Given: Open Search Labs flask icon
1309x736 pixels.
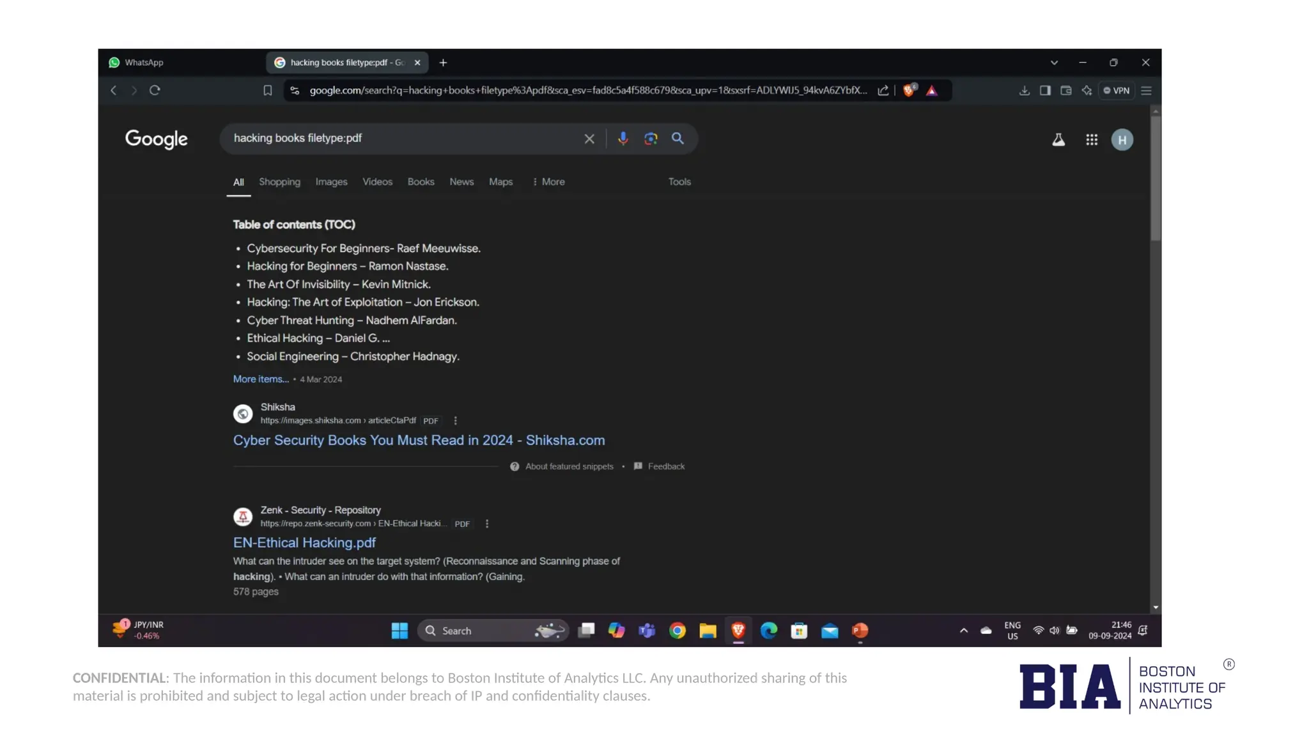Looking at the screenshot, I should tap(1058, 140).
